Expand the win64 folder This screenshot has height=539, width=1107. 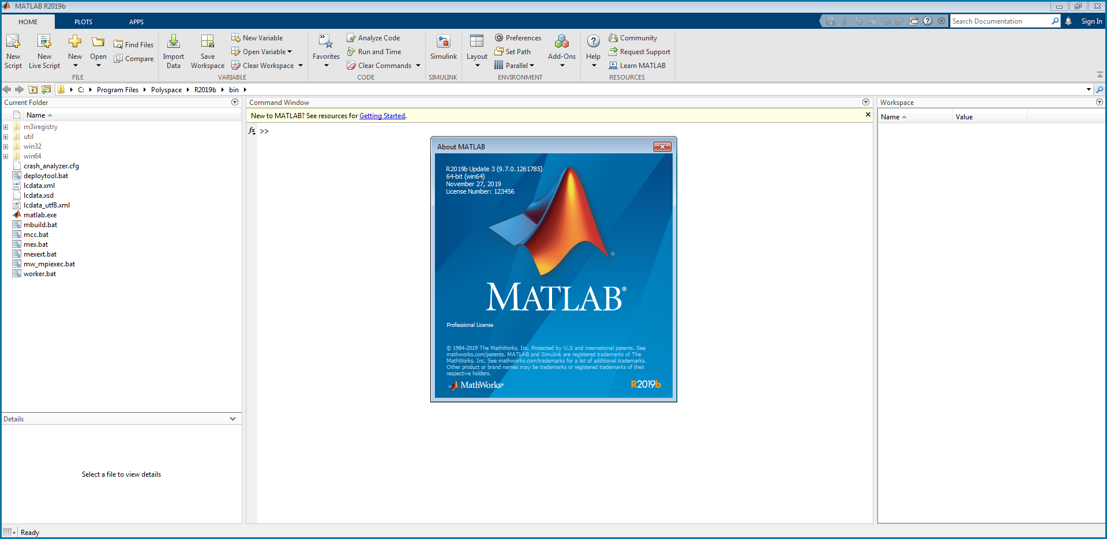coord(5,156)
